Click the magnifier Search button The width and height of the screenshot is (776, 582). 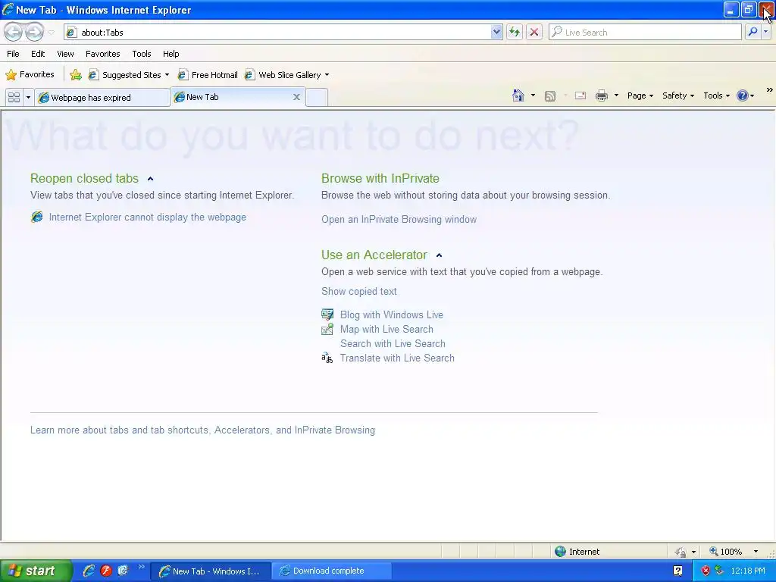click(x=753, y=32)
